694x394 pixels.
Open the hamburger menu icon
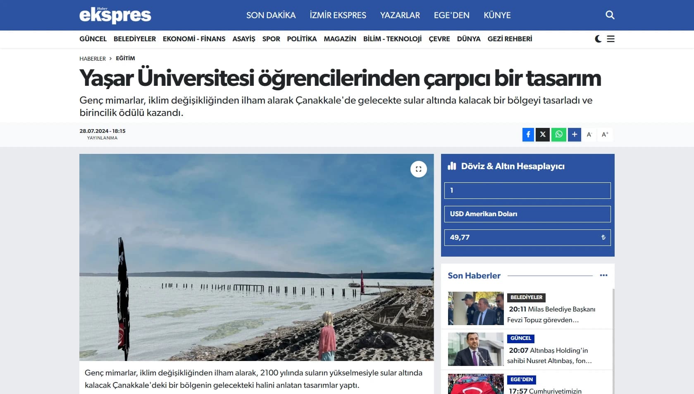pyautogui.click(x=611, y=39)
